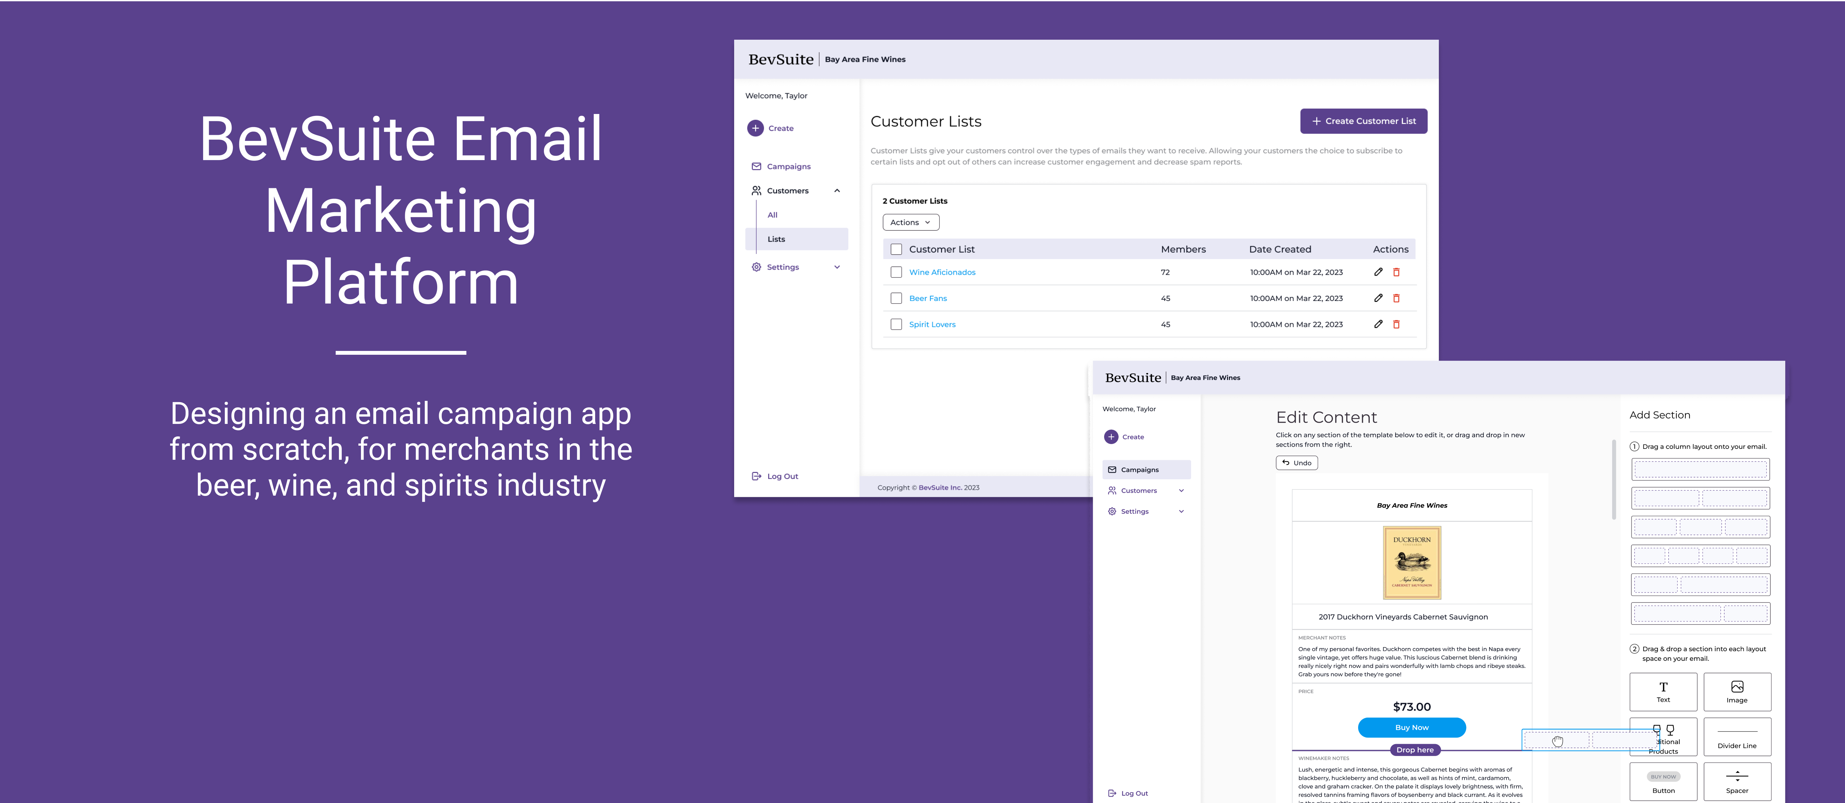Click the BevSuite logo in Customer Lists window
The image size is (1845, 803).
coord(781,60)
